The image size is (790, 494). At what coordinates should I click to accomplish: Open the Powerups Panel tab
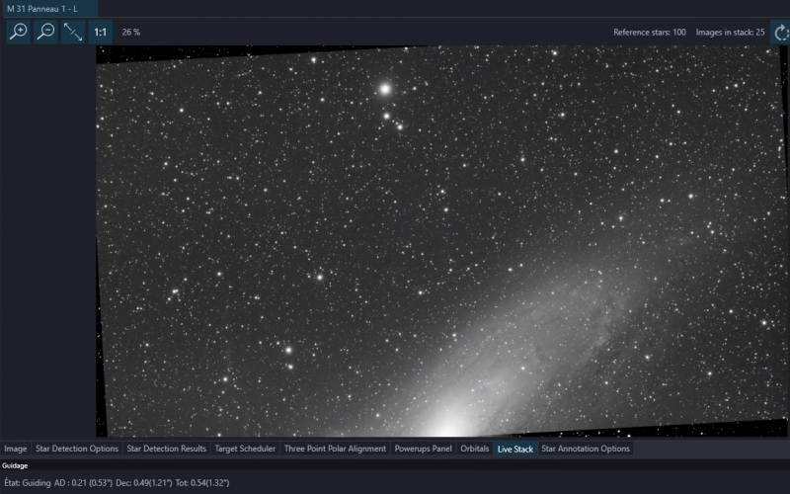424,449
